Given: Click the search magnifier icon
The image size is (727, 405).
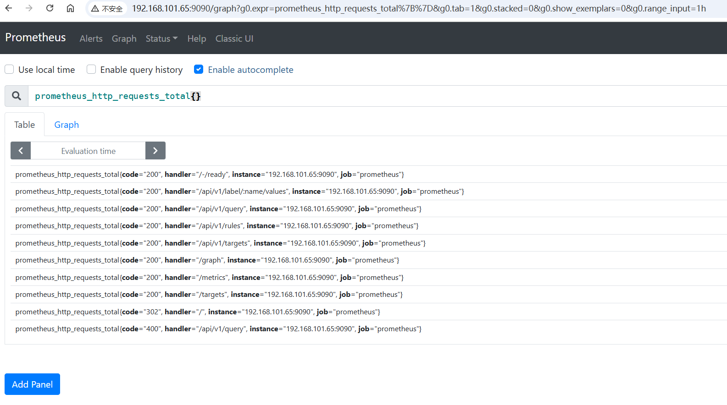Looking at the screenshot, I should (17, 96).
